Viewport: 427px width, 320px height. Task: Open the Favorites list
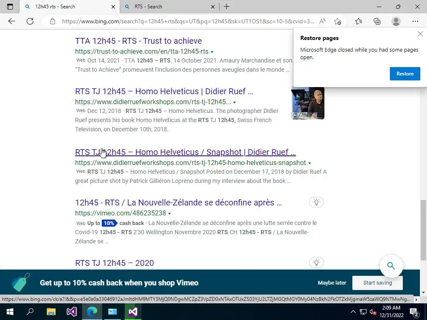coord(359,21)
